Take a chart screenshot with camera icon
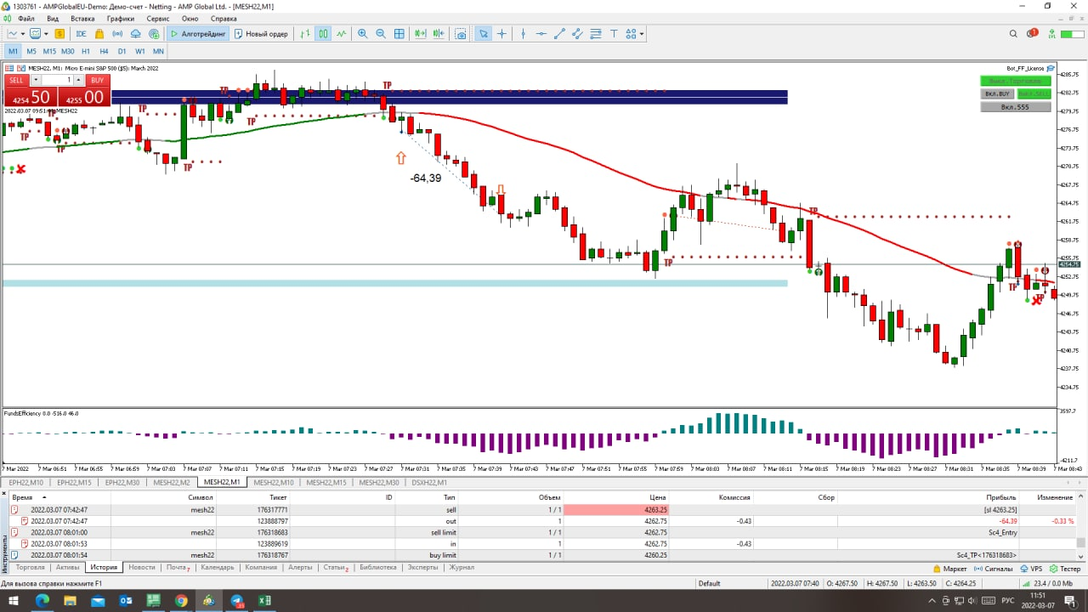Image resolution: width=1088 pixels, height=612 pixels. [x=461, y=34]
